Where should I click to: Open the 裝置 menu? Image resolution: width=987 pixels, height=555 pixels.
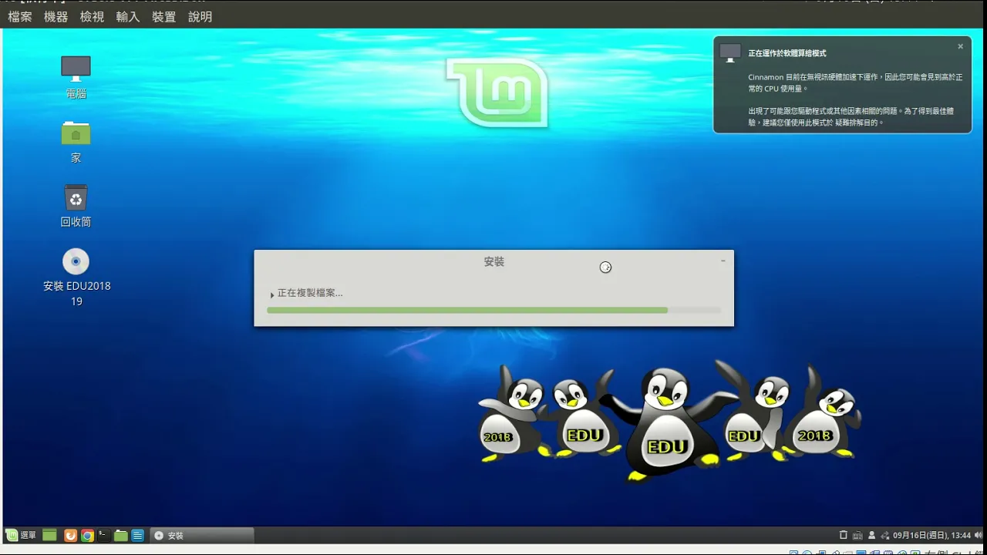tap(164, 16)
